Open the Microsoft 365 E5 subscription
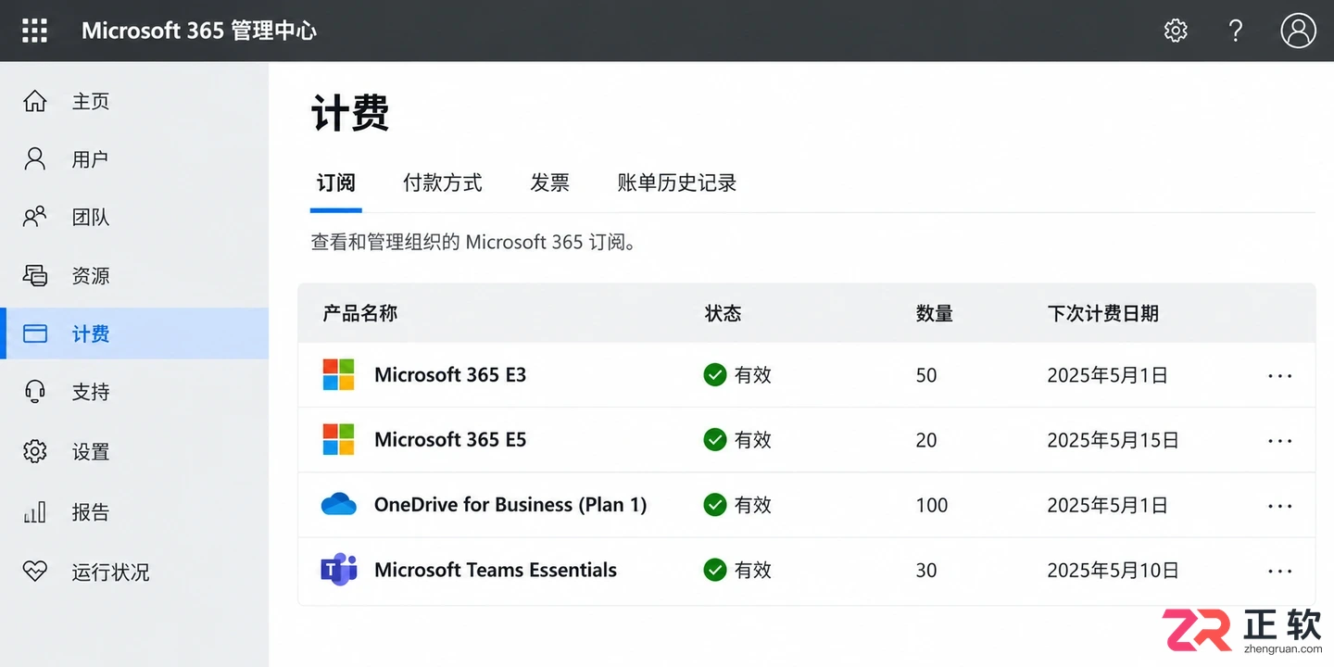1334x667 pixels. click(450, 439)
